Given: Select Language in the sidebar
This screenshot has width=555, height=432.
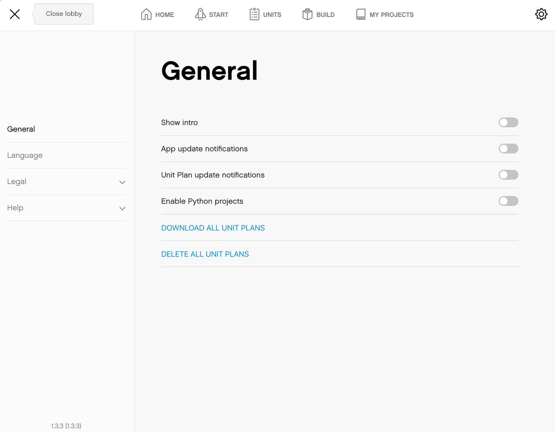Looking at the screenshot, I should click(25, 155).
